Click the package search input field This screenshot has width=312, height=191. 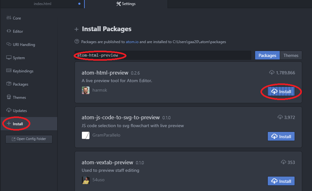point(161,55)
